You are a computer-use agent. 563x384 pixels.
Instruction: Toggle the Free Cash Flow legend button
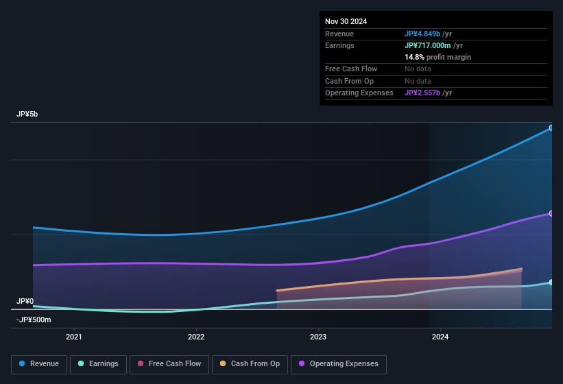point(169,364)
